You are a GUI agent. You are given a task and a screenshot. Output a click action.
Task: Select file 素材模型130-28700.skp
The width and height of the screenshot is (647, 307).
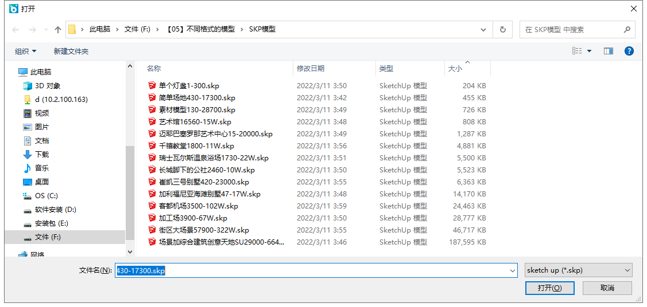[x=197, y=110]
